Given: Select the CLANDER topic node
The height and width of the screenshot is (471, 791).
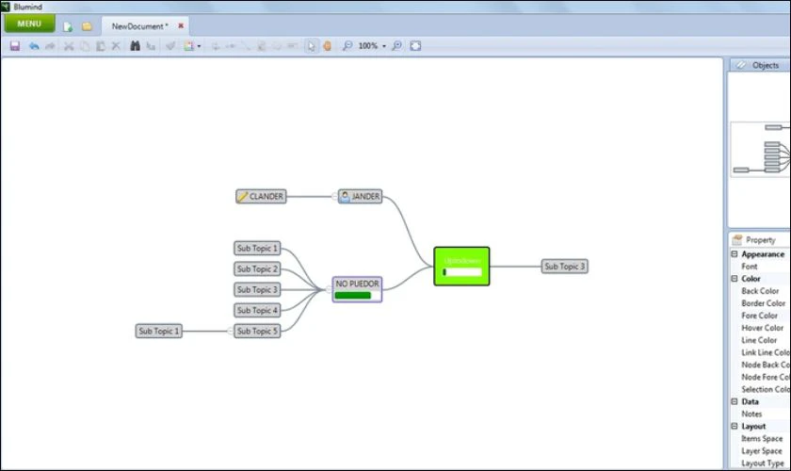Looking at the screenshot, I should click(261, 196).
